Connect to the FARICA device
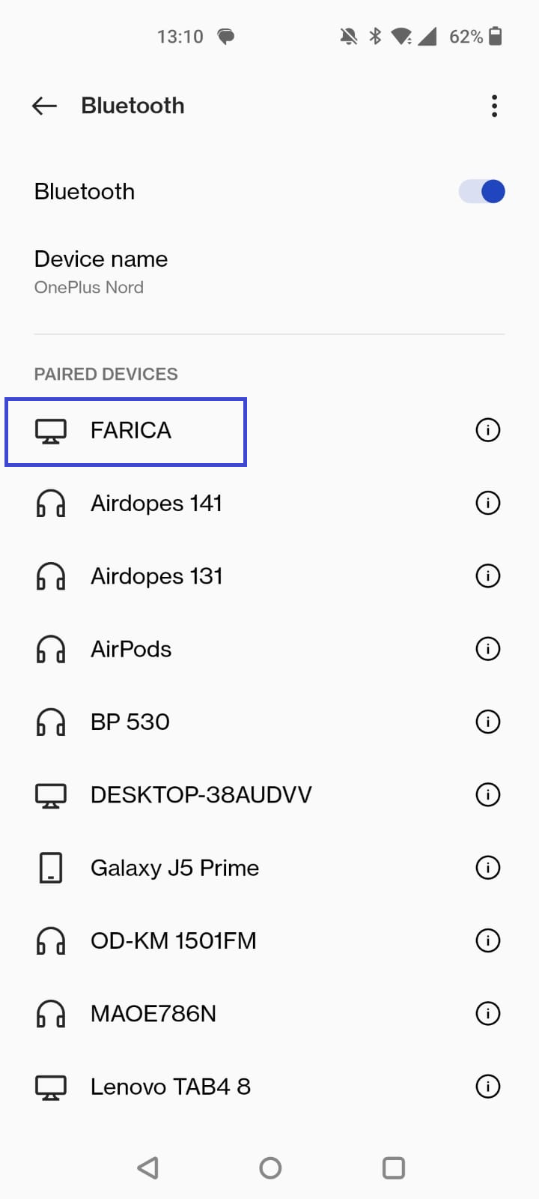Screen dimensions: 539x1199 tap(131, 431)
